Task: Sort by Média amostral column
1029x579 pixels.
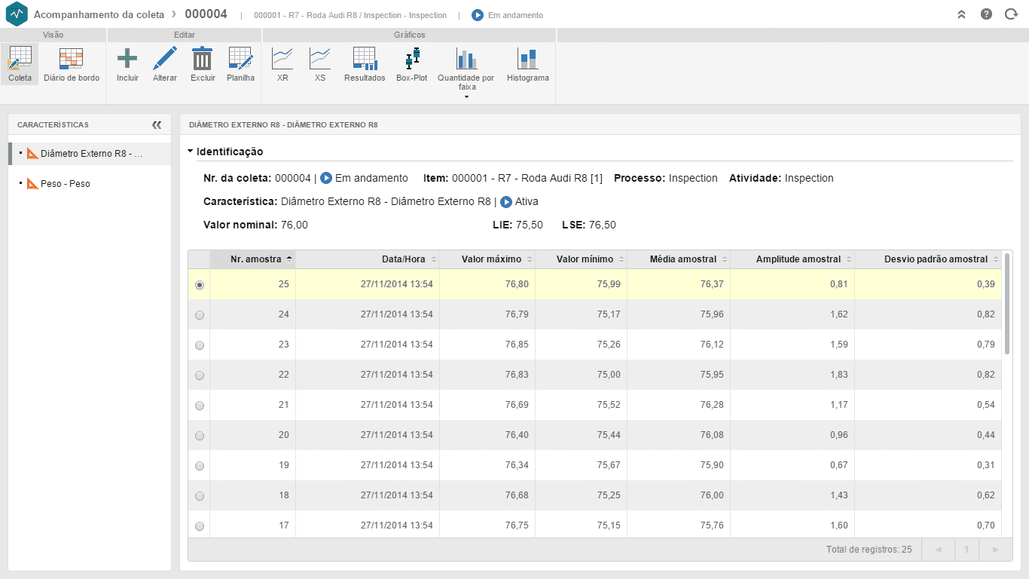Action: [679, 259]
